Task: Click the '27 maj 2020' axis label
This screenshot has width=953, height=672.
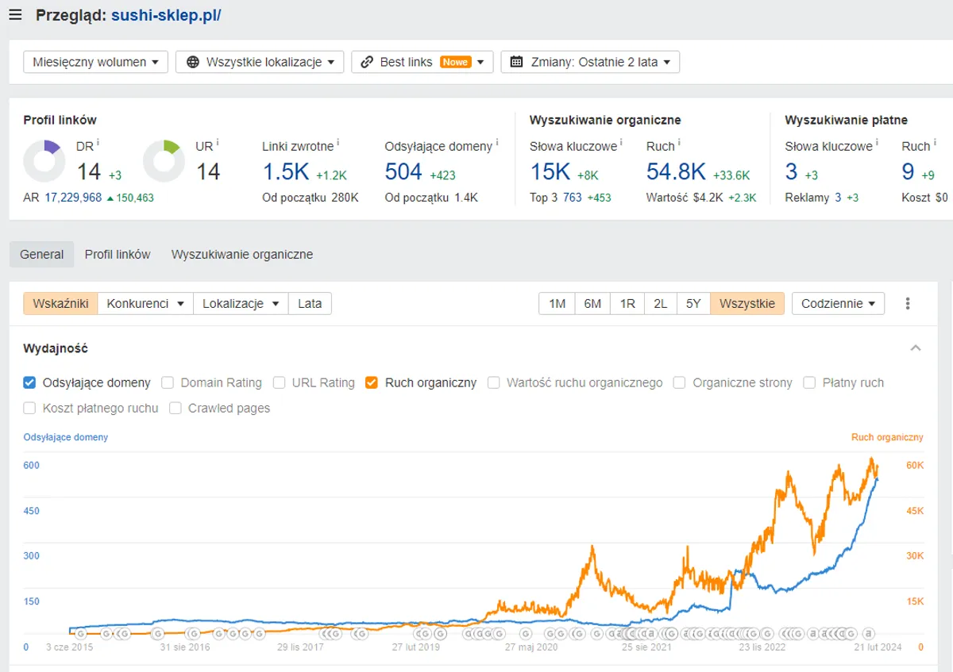Action: (x=531, y=647)
